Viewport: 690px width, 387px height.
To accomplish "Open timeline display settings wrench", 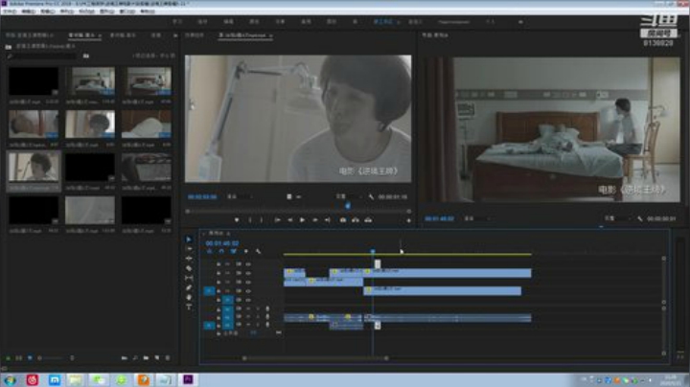I will pos(259,252).
